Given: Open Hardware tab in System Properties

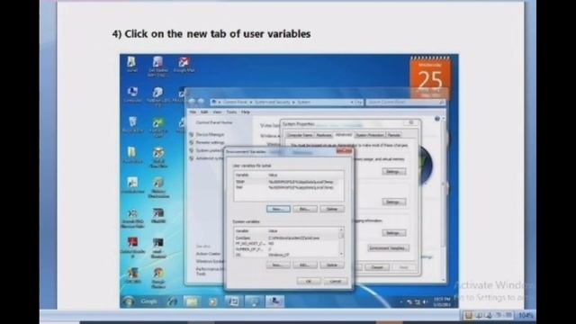Looking at the screenshot, I should coord(324,135).
